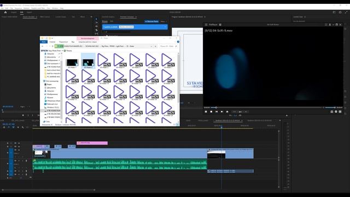
Task: Open the Главная ribbon tab in Explorer
Action: coord(52,42)
